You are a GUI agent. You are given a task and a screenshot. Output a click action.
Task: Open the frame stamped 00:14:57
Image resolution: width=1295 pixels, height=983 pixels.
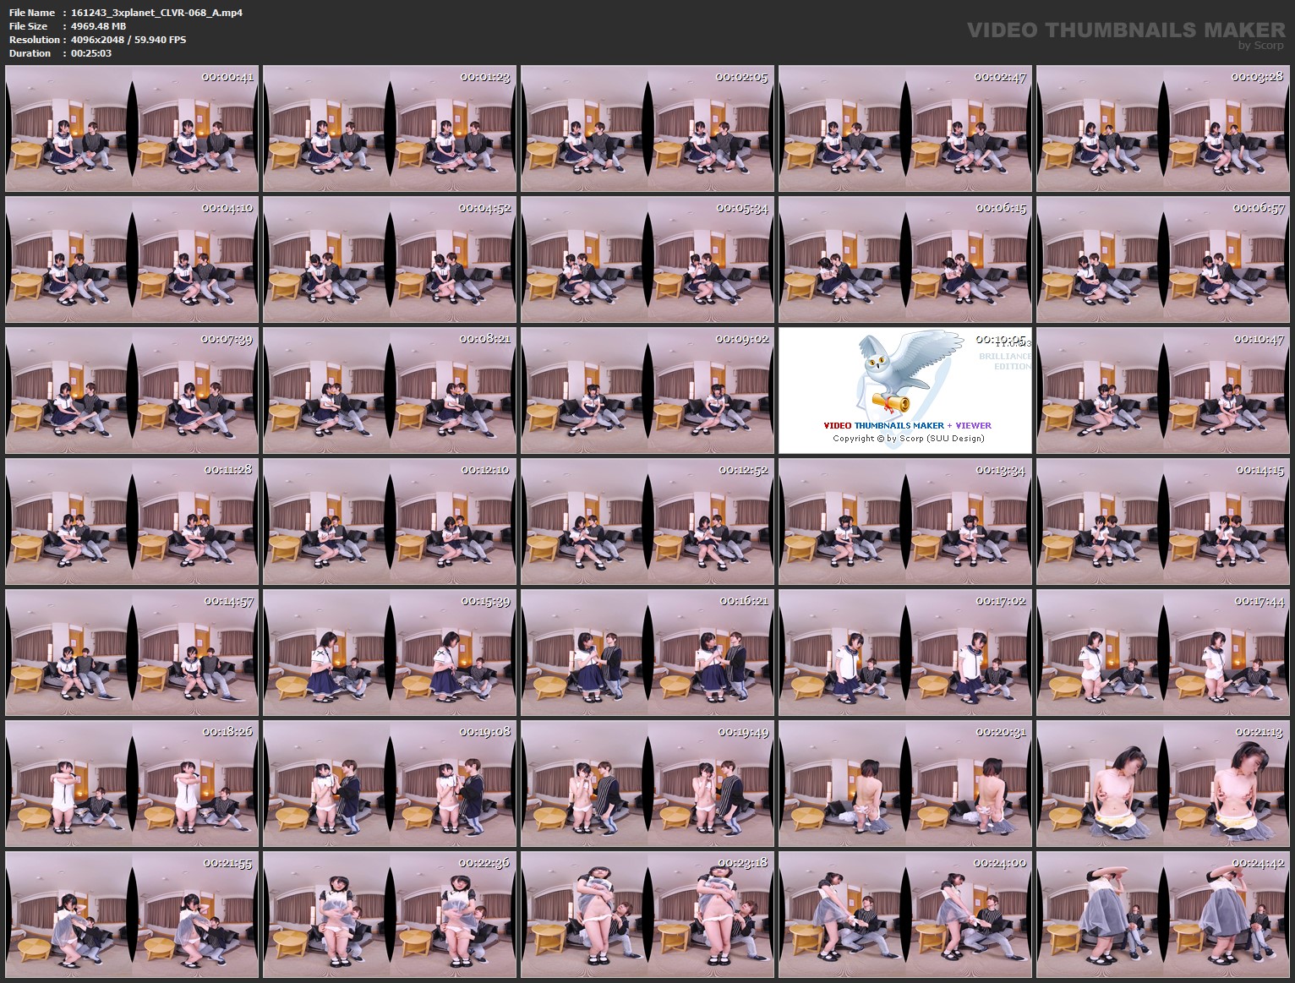click(129, 653)
